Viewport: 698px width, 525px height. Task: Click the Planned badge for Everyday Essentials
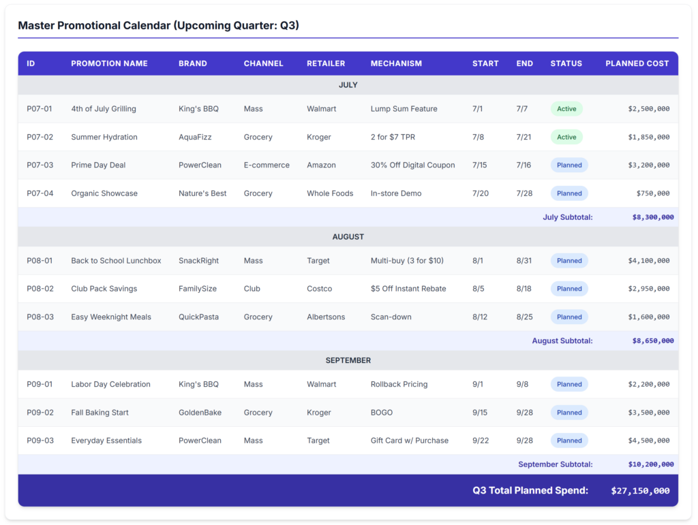[x=569, y=441]
